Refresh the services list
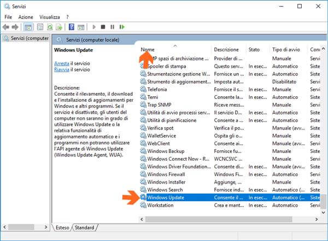Image resolution: width=328 pixels, height=241 pixels. [50, 27]
